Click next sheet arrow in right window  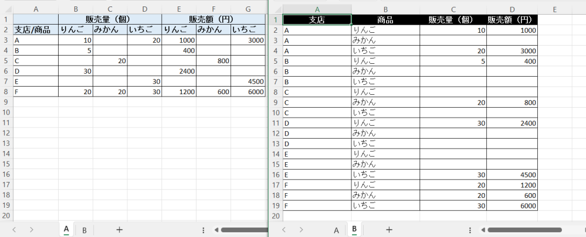(x=301, y=230)
